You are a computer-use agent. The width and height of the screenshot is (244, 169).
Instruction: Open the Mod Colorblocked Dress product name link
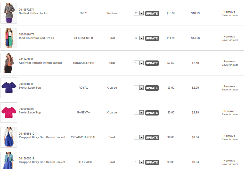coord(36,38)
